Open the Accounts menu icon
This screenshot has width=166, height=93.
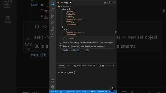click(x=52, y=80)
